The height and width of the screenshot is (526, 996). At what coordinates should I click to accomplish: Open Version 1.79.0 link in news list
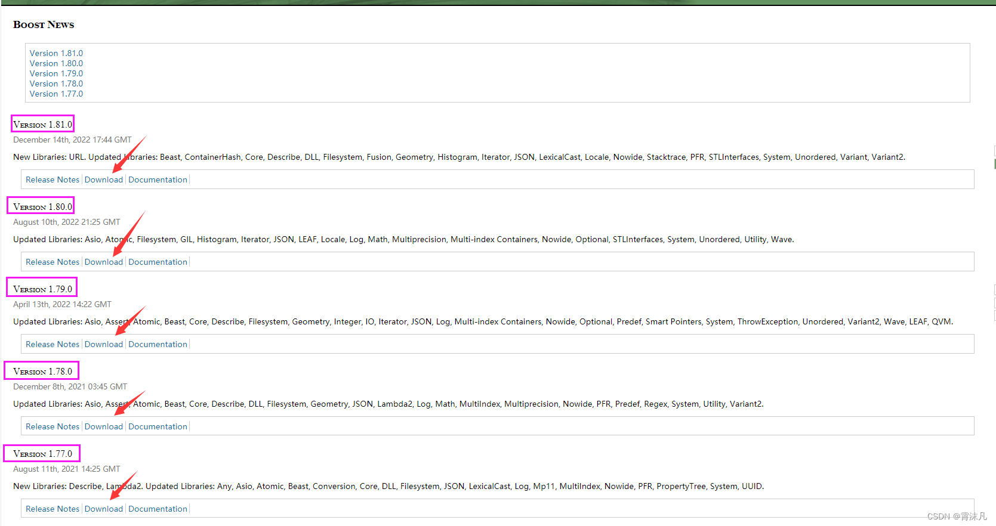tap(56, 73)
